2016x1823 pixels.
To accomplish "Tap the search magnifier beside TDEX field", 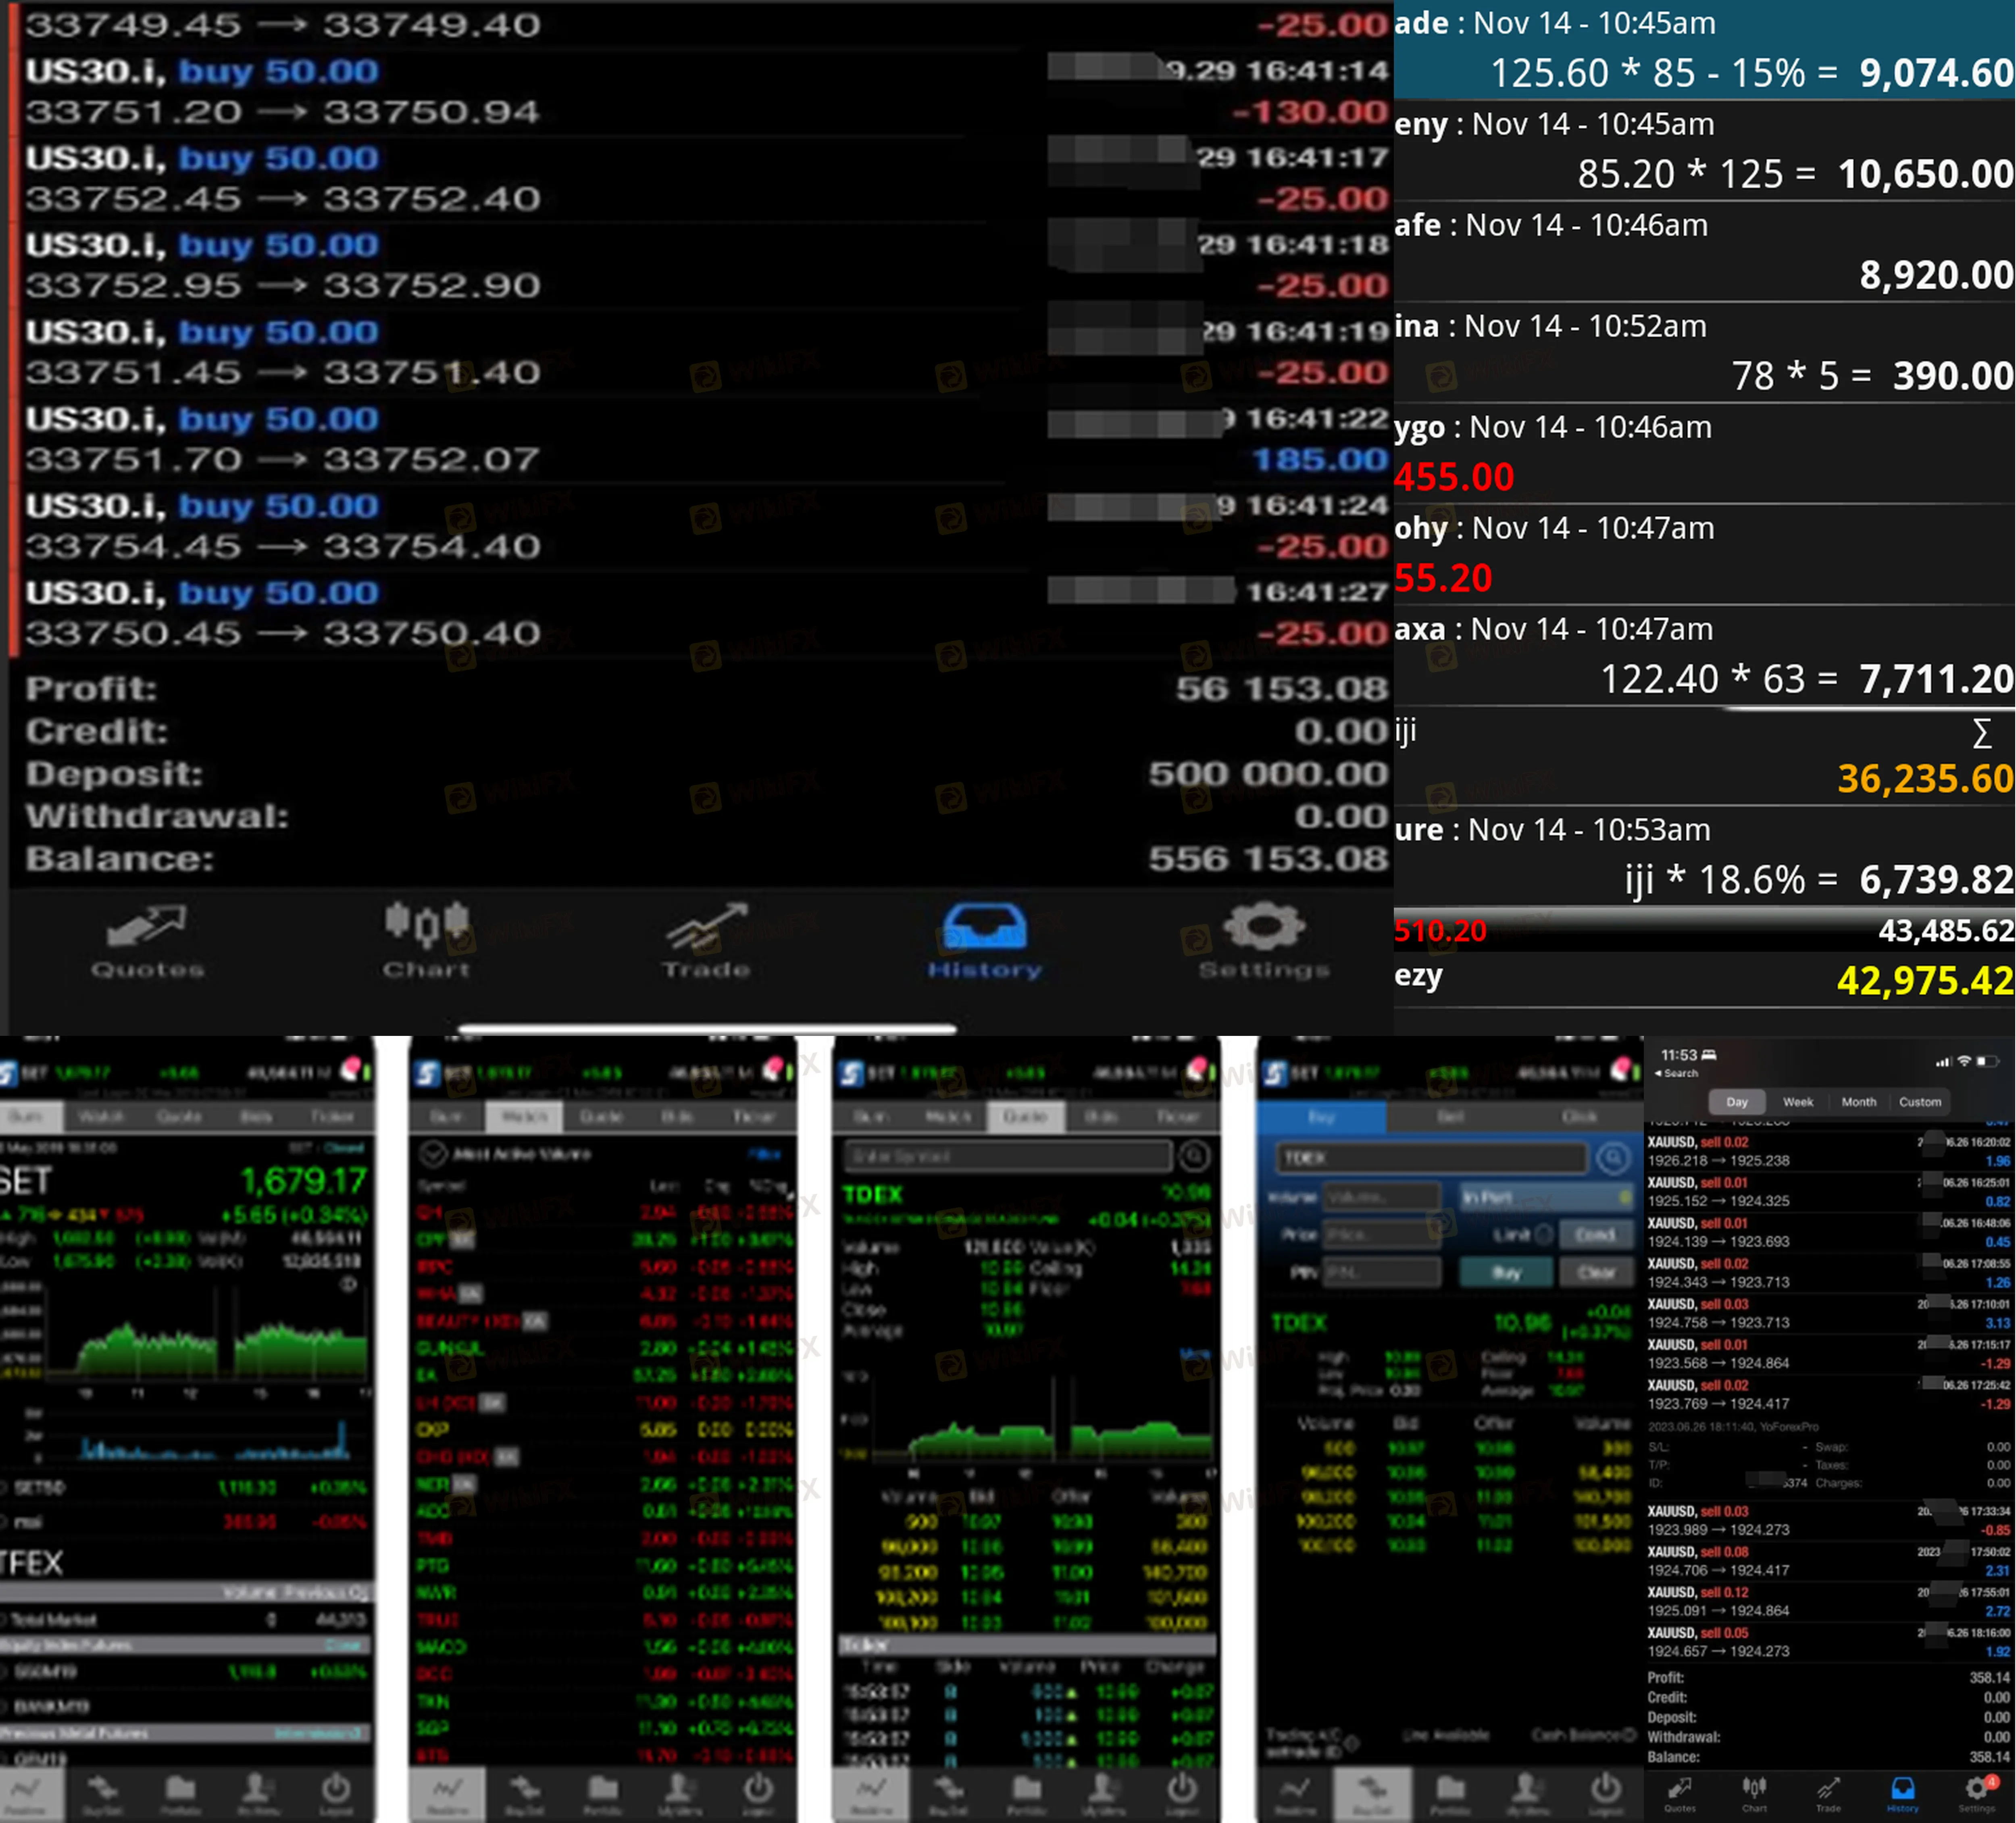I will point(1612,1158).
